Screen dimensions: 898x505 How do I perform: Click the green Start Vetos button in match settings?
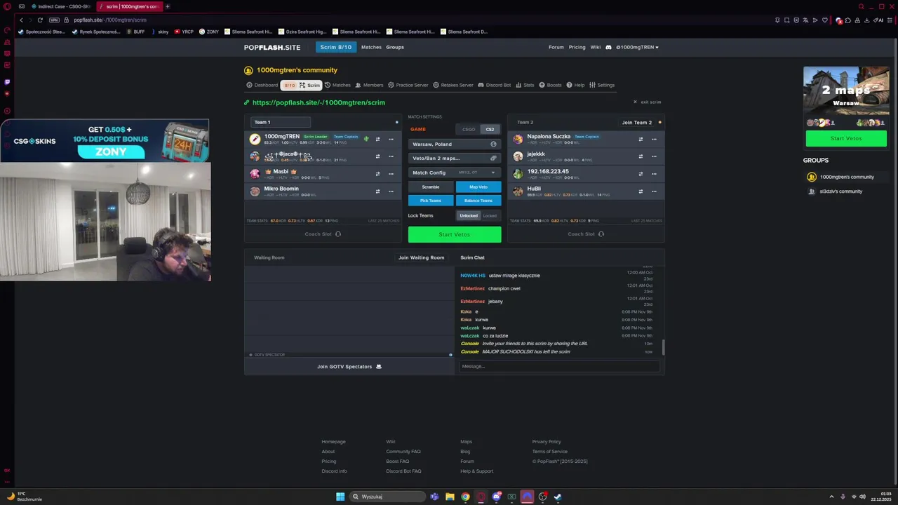(455, 234)
